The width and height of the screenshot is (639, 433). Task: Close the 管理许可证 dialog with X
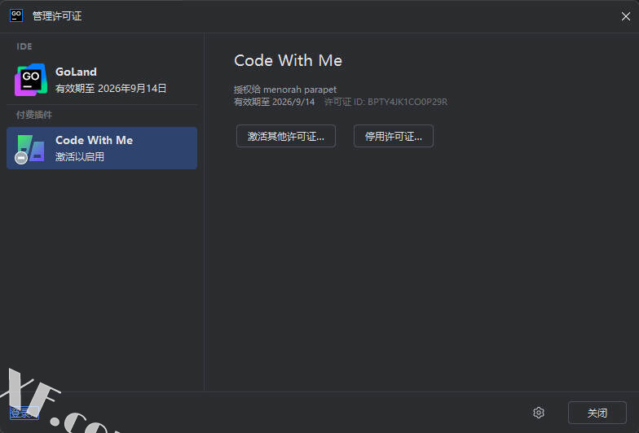tap(626, 16)
